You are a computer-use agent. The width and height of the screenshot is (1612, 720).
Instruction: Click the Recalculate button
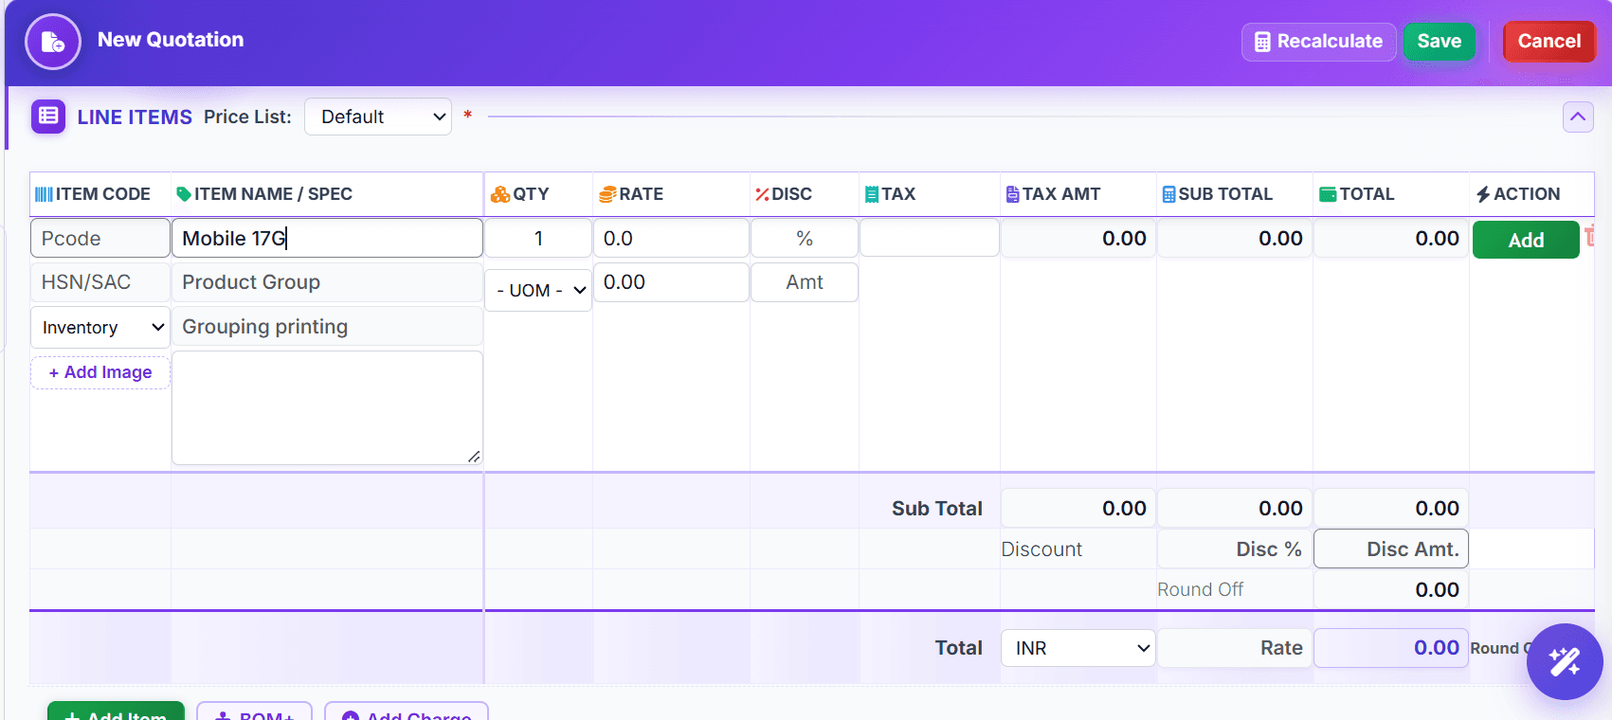[x=1318, y=42]
